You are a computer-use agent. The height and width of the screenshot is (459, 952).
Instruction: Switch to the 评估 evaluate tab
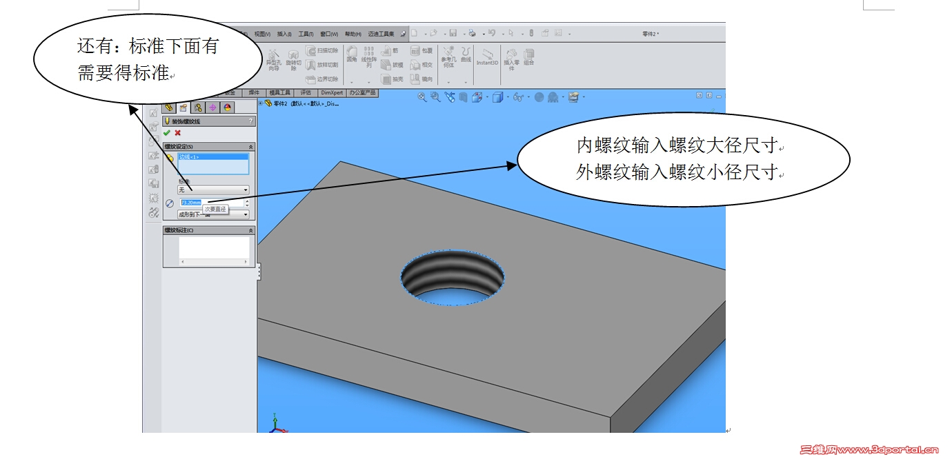coord(306,92)
